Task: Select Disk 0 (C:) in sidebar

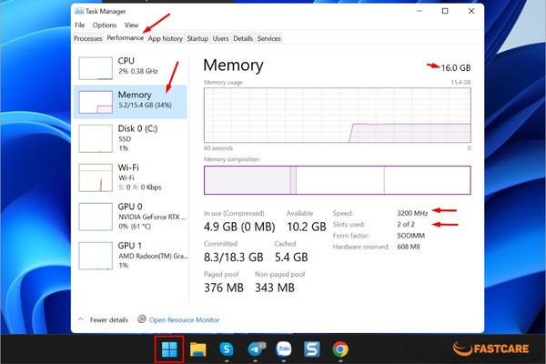Action: [130, 138]
